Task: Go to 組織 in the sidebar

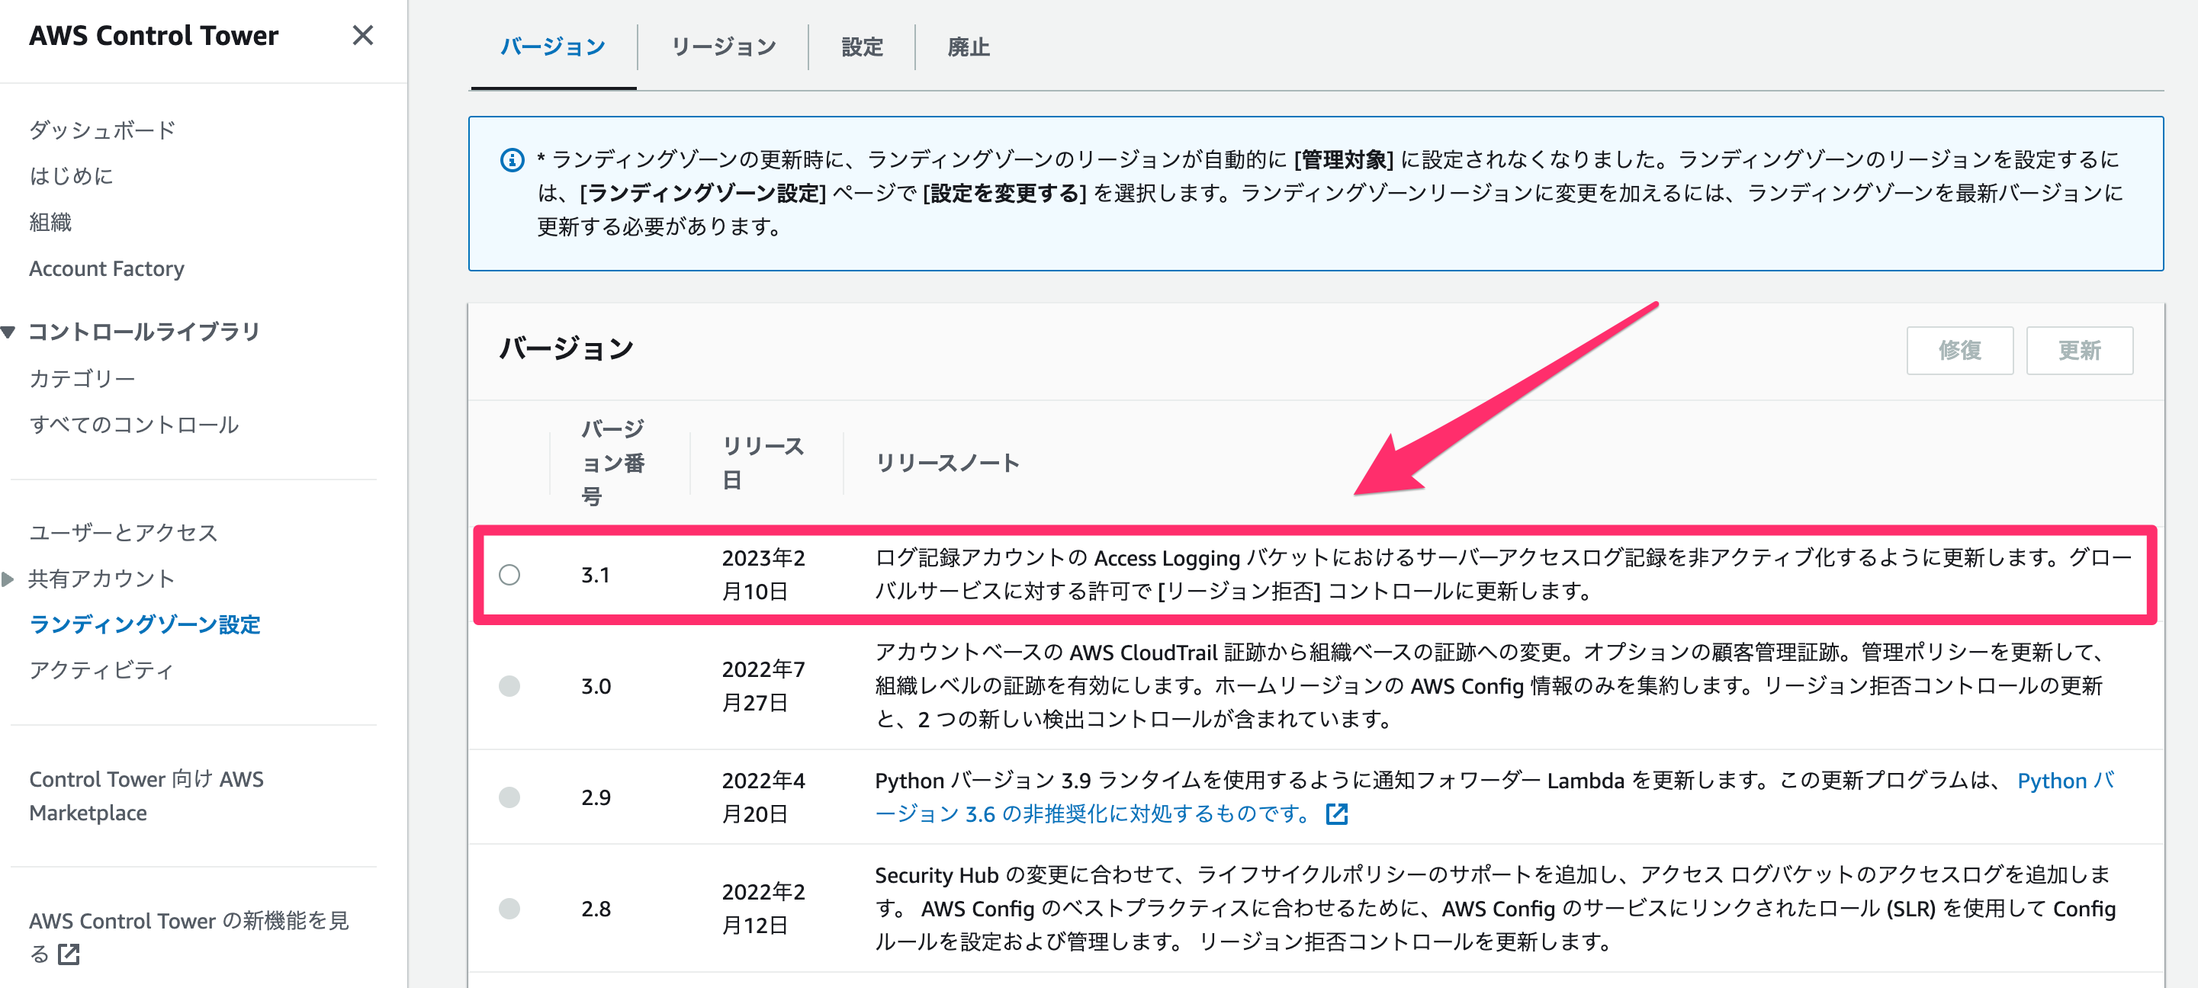Action: pos(50,222)
